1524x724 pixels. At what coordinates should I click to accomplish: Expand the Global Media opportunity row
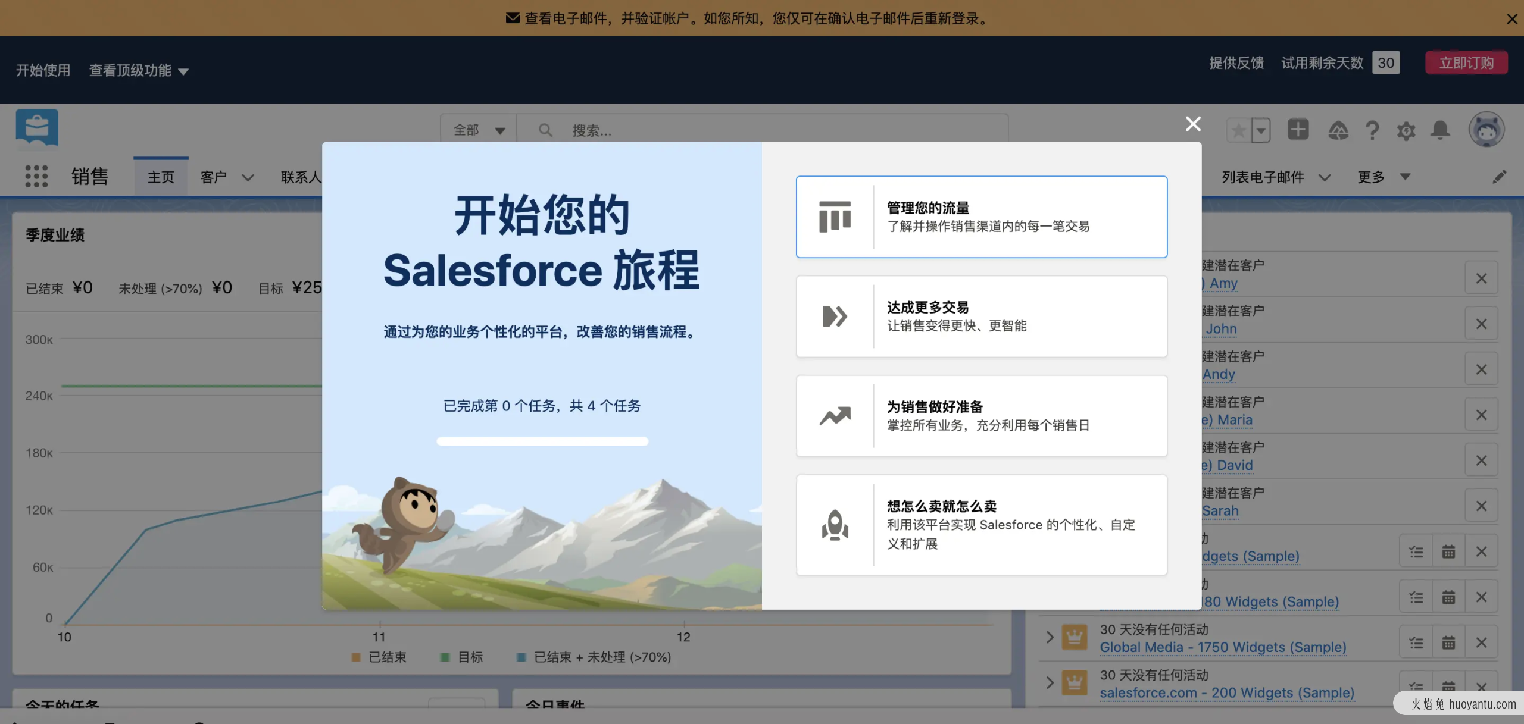point(1050,637)
